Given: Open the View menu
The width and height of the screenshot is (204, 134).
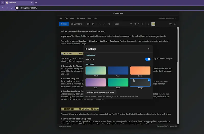Looking at the screenshot, I should point(89,18).
